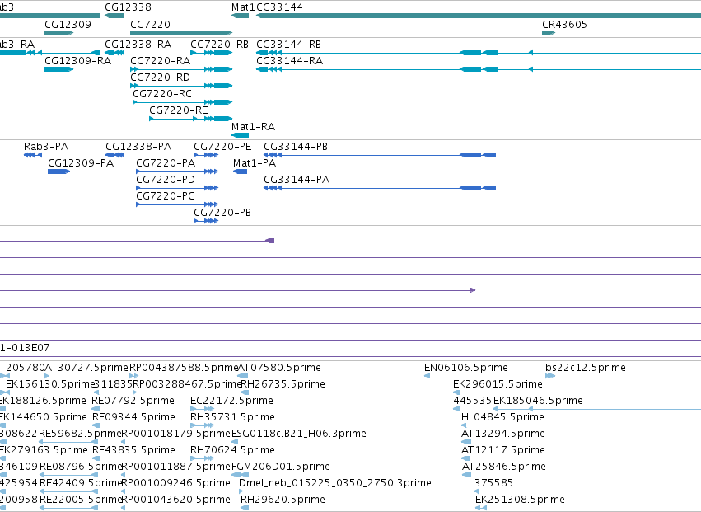Select EST bs22c12.5prime
The height and width of the screenshot is (512, 701).
coord(586,368)
